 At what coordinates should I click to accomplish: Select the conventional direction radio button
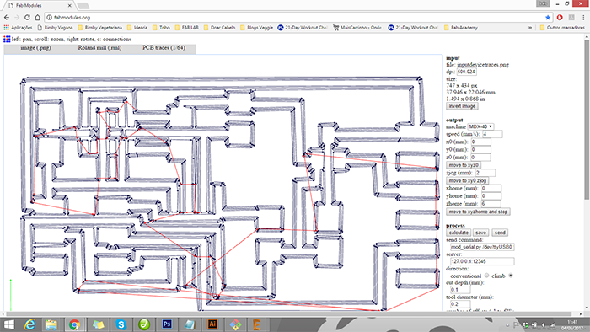(486, 276)
